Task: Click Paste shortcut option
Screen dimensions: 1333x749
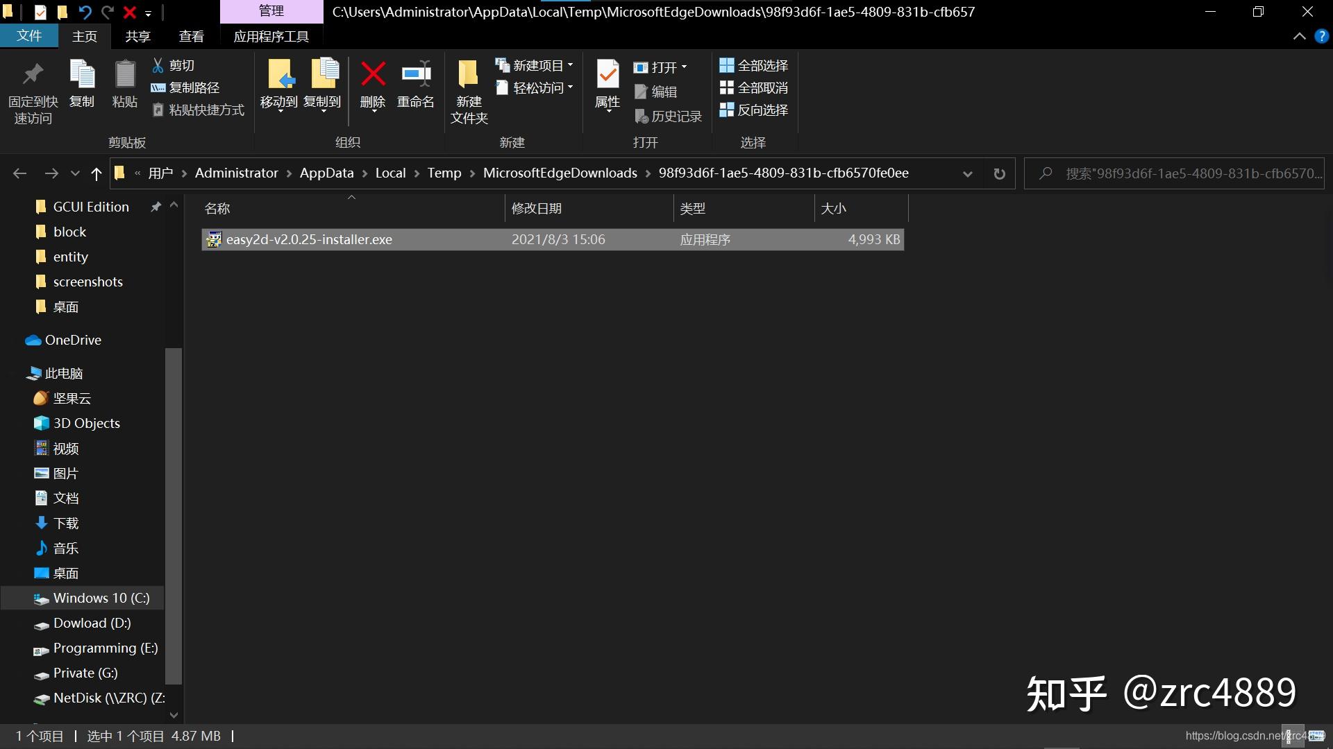Action: click(x=198, y=110)
